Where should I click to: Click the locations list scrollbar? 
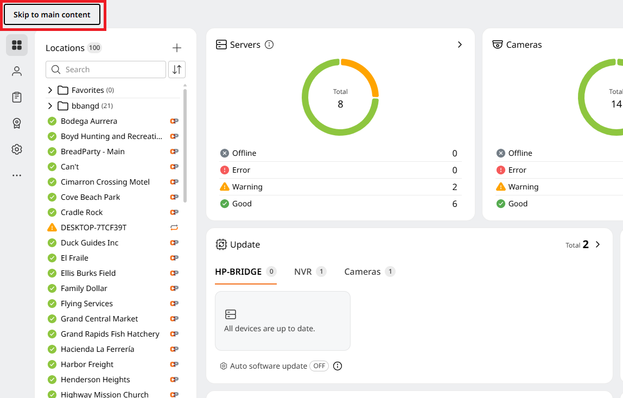click(185, 145)
